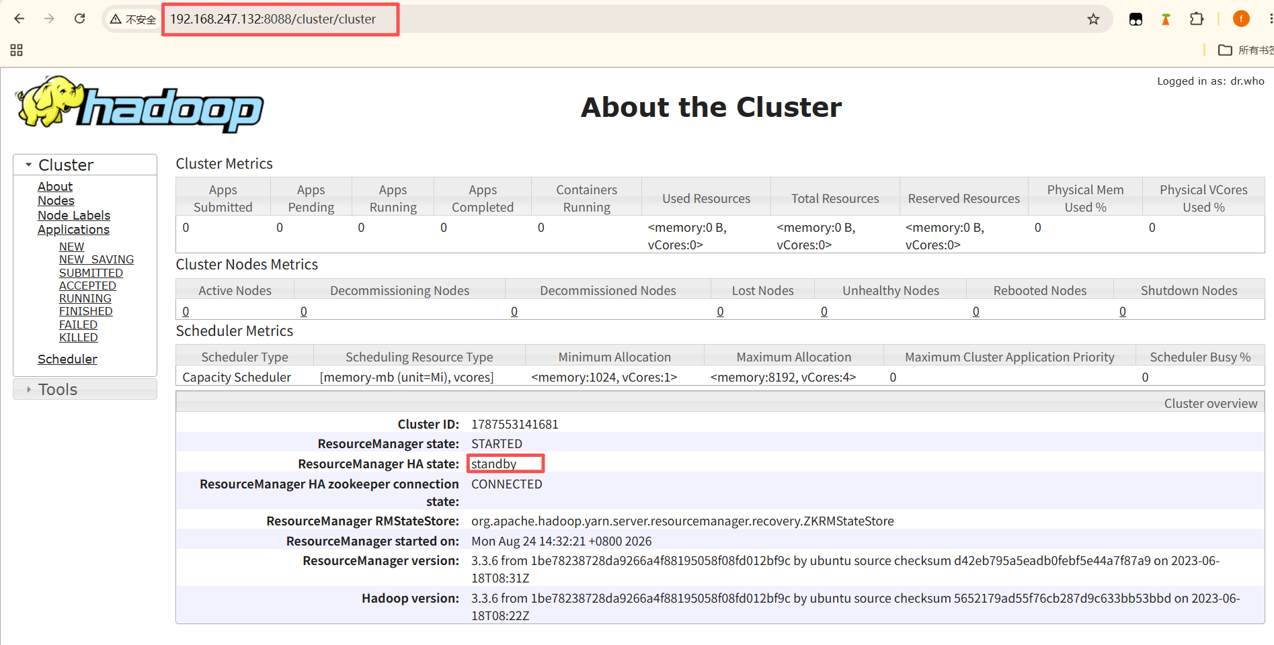Show NEW_SAVING applications

click(x=96, y=259)
